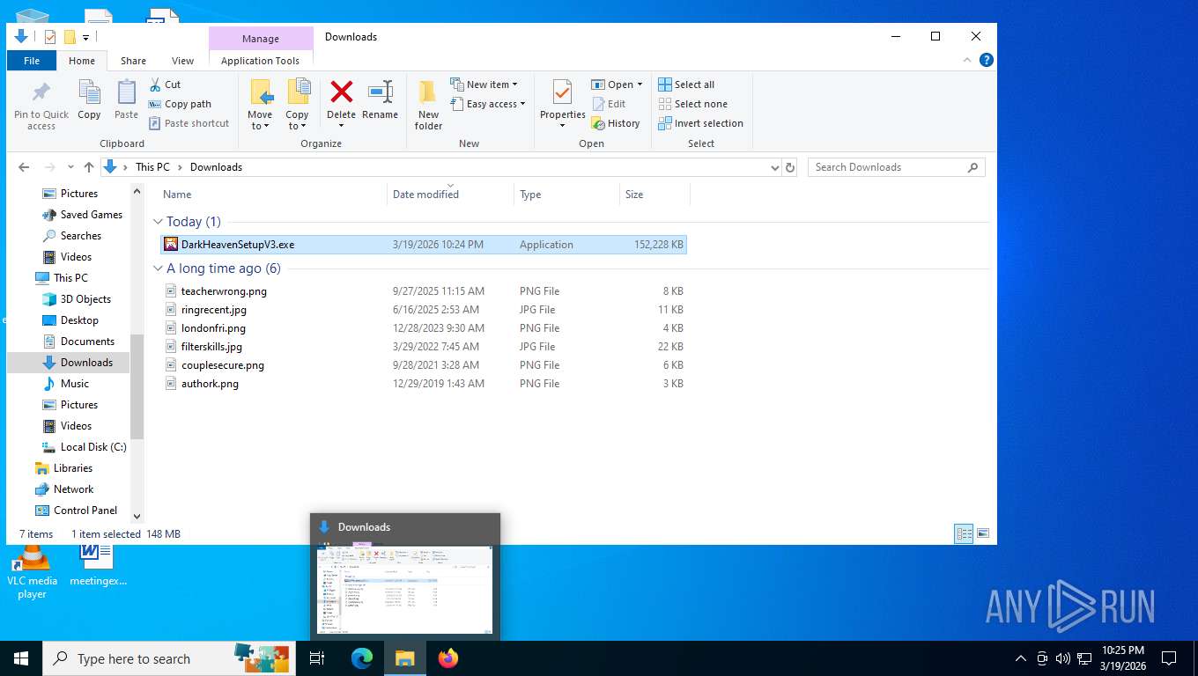1198x676 pixels.
Task: Select couplesecure.png file
Action: coord(424,365)
